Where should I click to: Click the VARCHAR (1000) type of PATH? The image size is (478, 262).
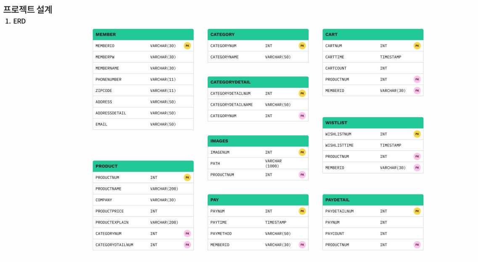[x=273, y=163]
